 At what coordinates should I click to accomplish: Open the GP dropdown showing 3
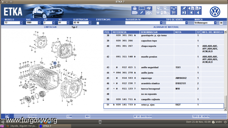coord(53,23)
